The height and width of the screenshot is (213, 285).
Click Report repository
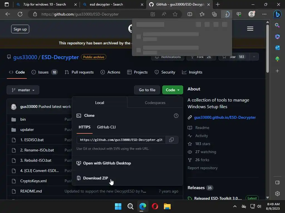[x=203, y=168]
